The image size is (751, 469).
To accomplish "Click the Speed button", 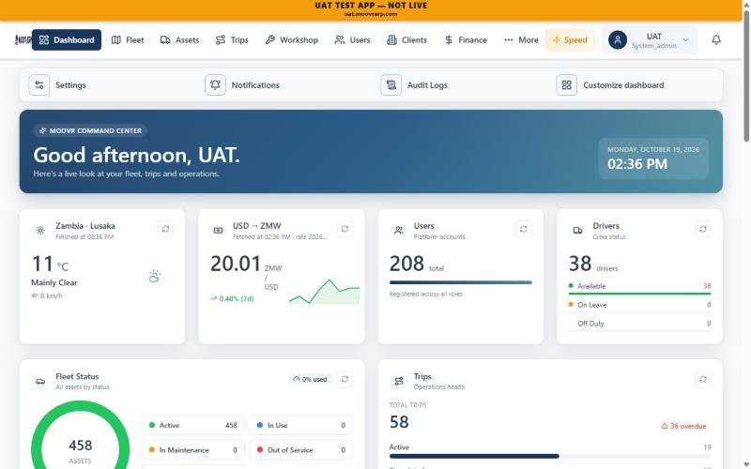I will click(570, 39).
